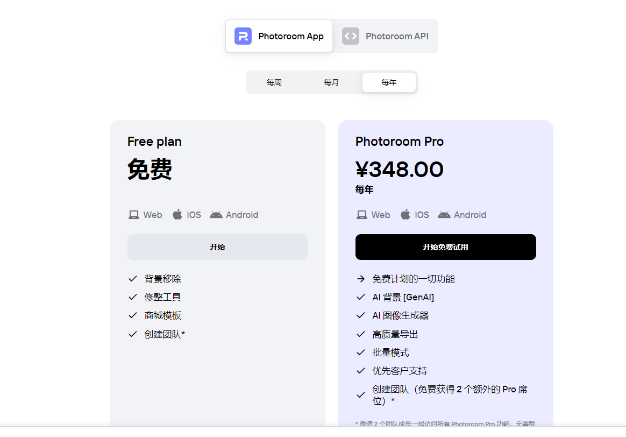Click the checkmark beside 批量模式

point(361,353)
